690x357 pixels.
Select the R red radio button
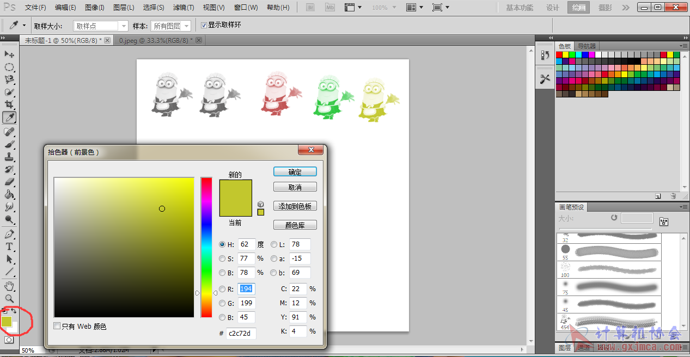(222, 289)
